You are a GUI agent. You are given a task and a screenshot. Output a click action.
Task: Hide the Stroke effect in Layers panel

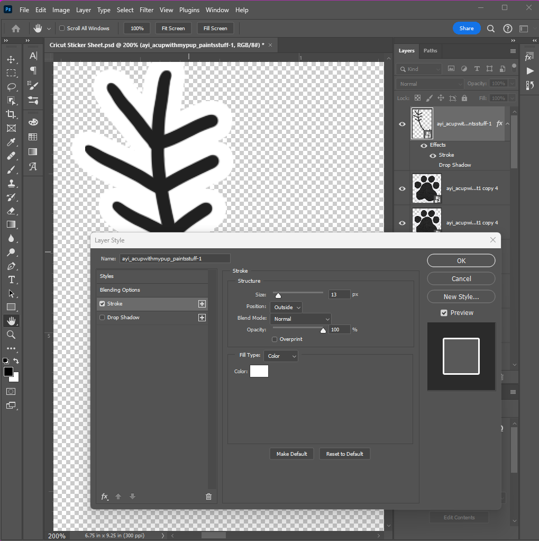433,155
